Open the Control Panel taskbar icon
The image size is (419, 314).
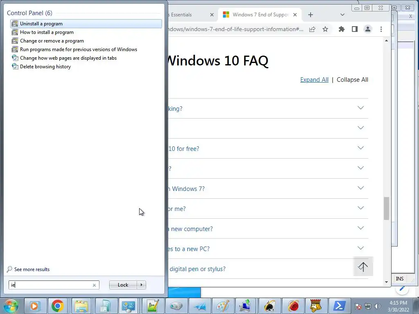pos(128,306)
